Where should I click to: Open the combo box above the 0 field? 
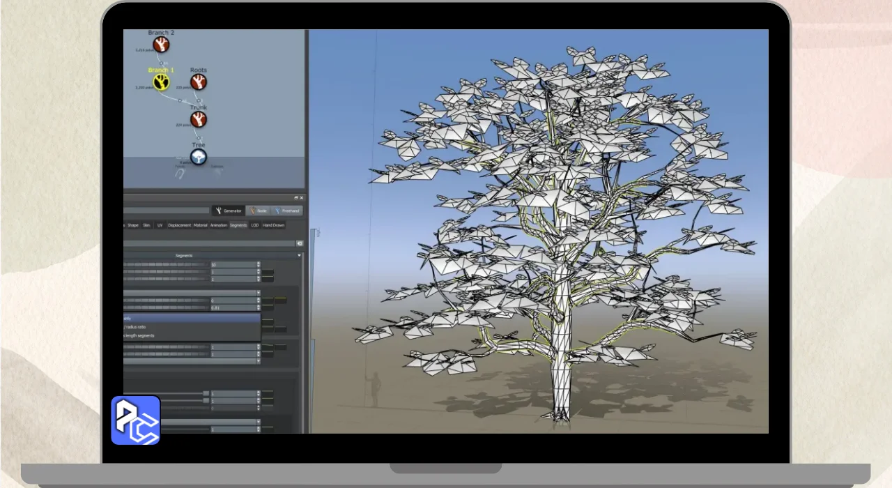pos(192,293)
